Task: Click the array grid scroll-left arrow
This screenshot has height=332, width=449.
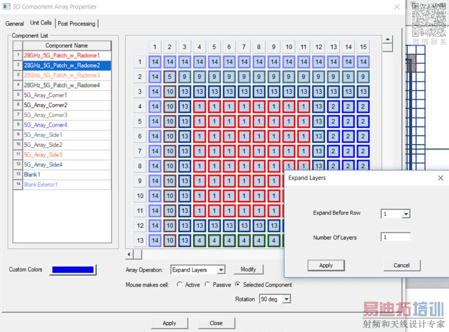Action: coord(129,254)
